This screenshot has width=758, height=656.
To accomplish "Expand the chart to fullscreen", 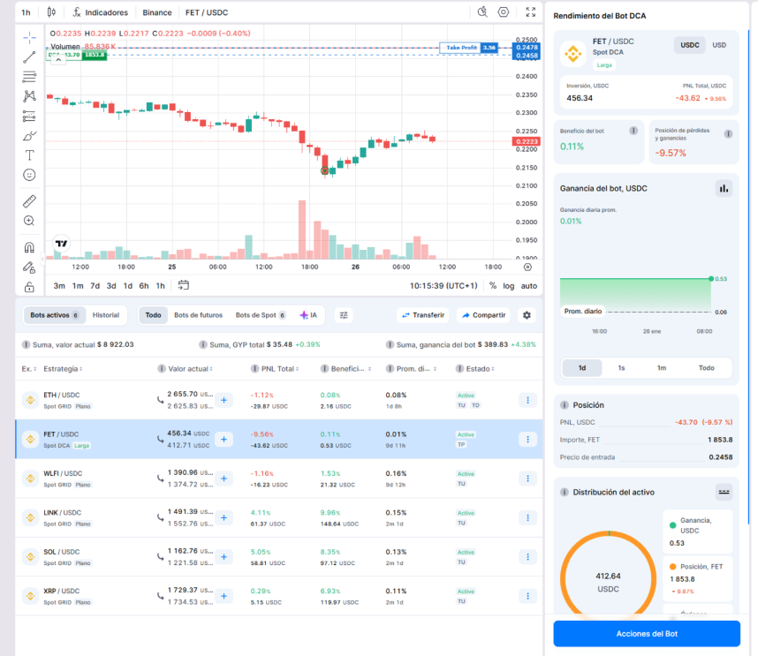I will [530, 12].
